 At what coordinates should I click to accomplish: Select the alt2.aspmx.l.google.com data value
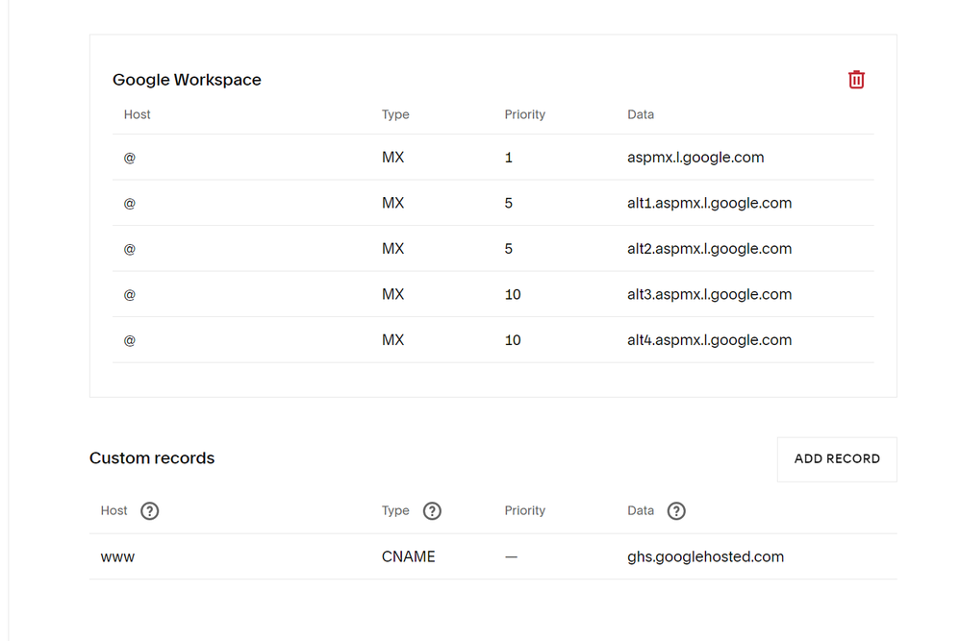709,249
